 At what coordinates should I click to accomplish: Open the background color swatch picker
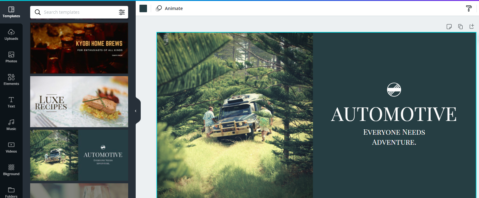pyautogui.click(x=143, y=8)
